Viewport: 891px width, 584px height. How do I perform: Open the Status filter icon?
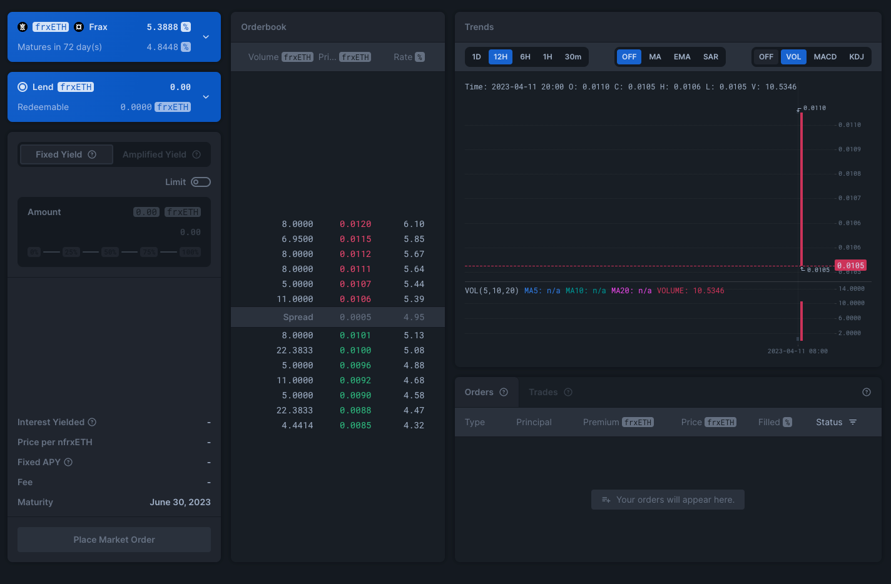(853, 422)
